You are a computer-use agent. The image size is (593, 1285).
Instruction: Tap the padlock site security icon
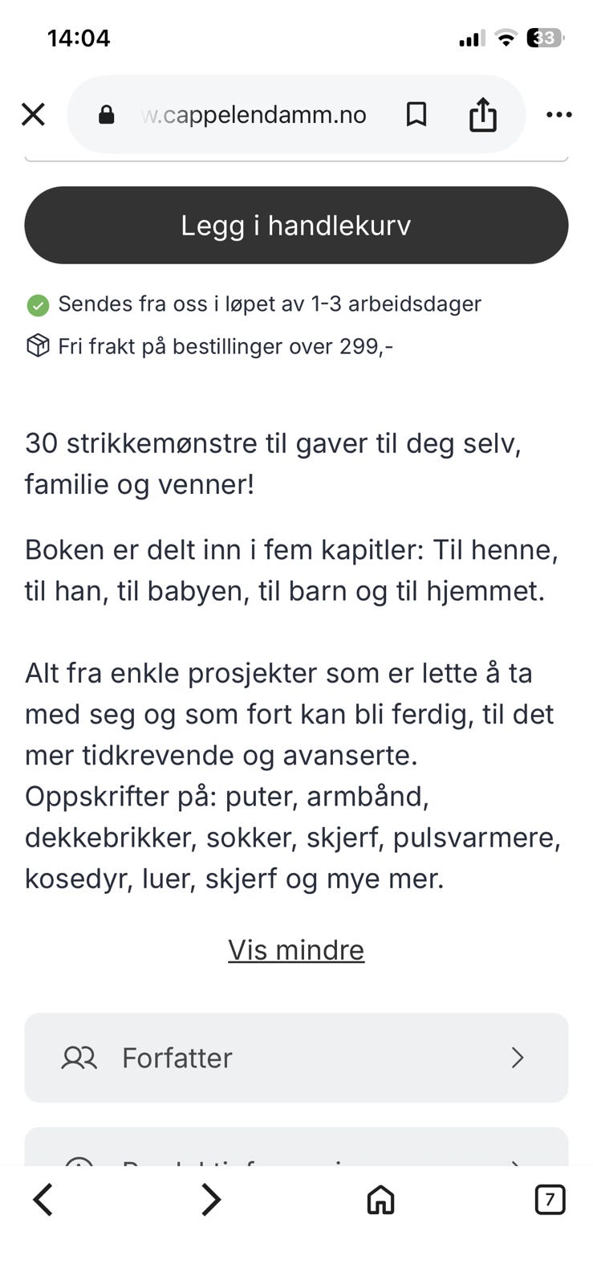pos(106,115)
